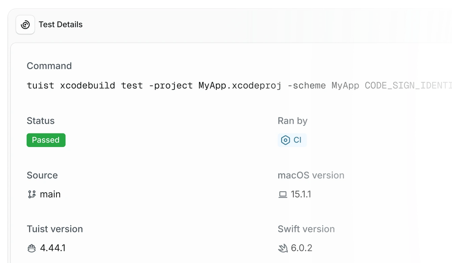
Task: Click the Tuist version value 4.44.1
Action: pyautogui.click(x=53, y=248)
